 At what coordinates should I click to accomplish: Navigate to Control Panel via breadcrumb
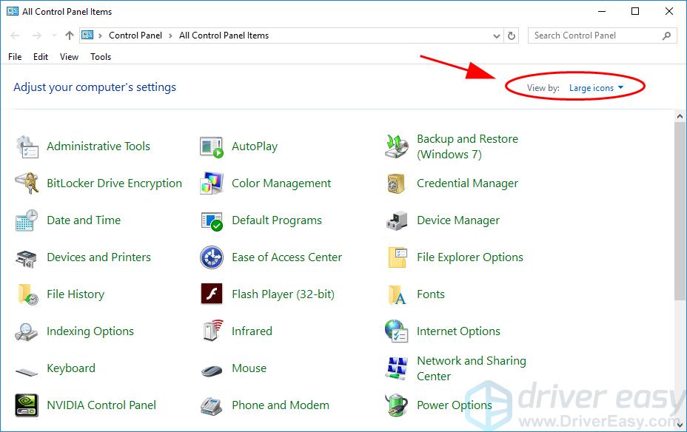point(137,35)
